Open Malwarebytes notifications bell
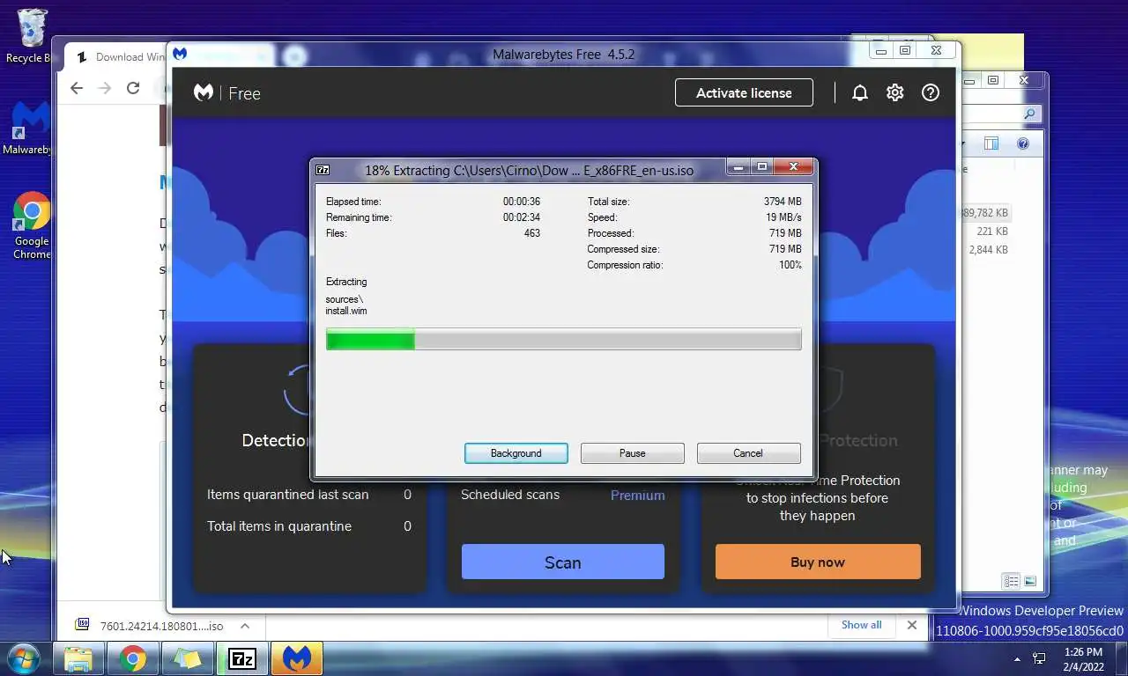Viewport: 1128px width, 676px height. 860,92
